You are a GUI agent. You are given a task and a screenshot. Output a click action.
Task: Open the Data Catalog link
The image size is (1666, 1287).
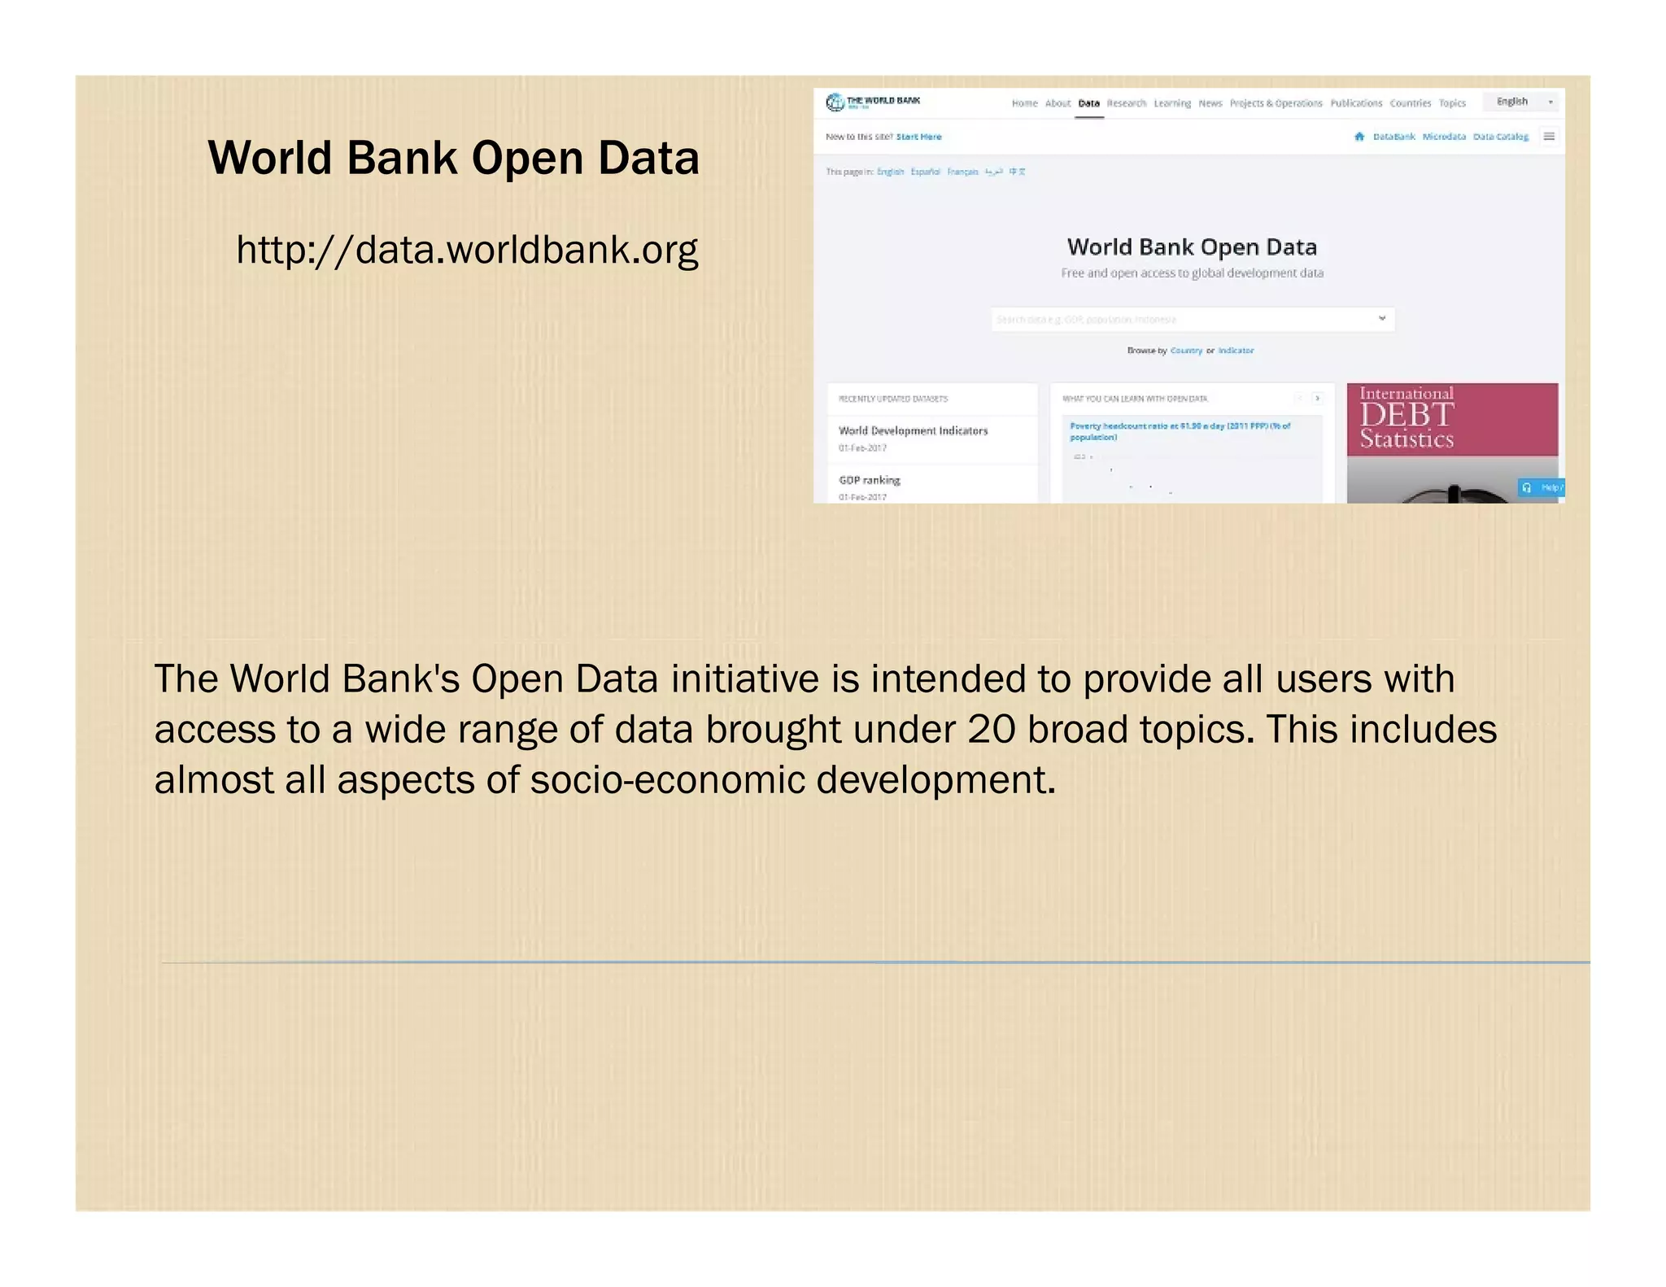click(1500, 137)
